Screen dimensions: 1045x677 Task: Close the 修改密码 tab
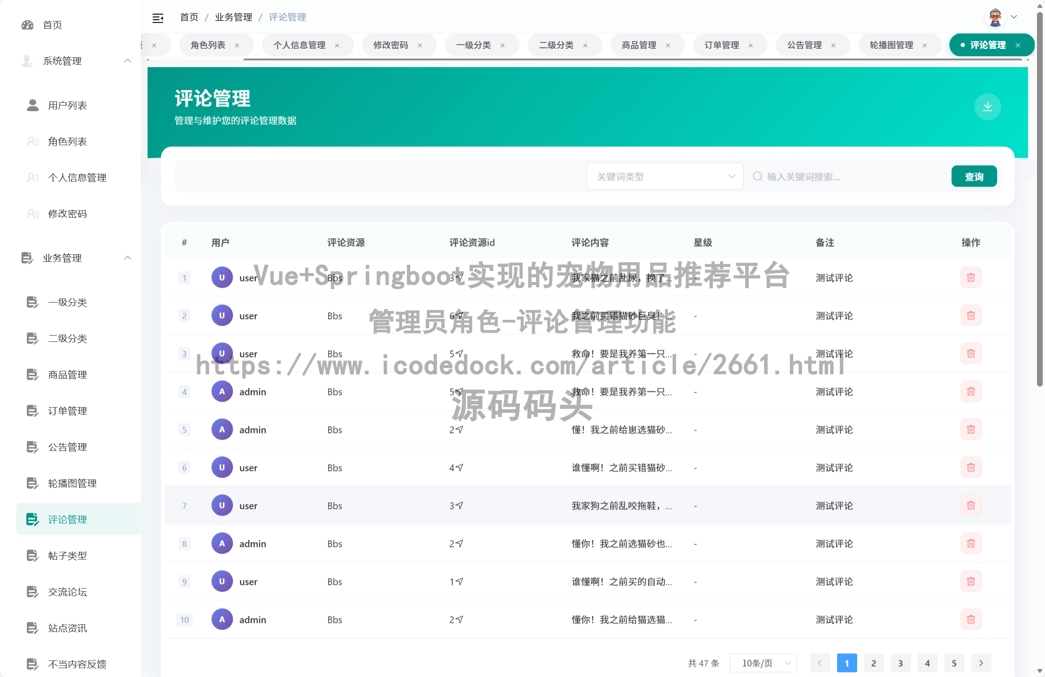click(x=419, y=45)
